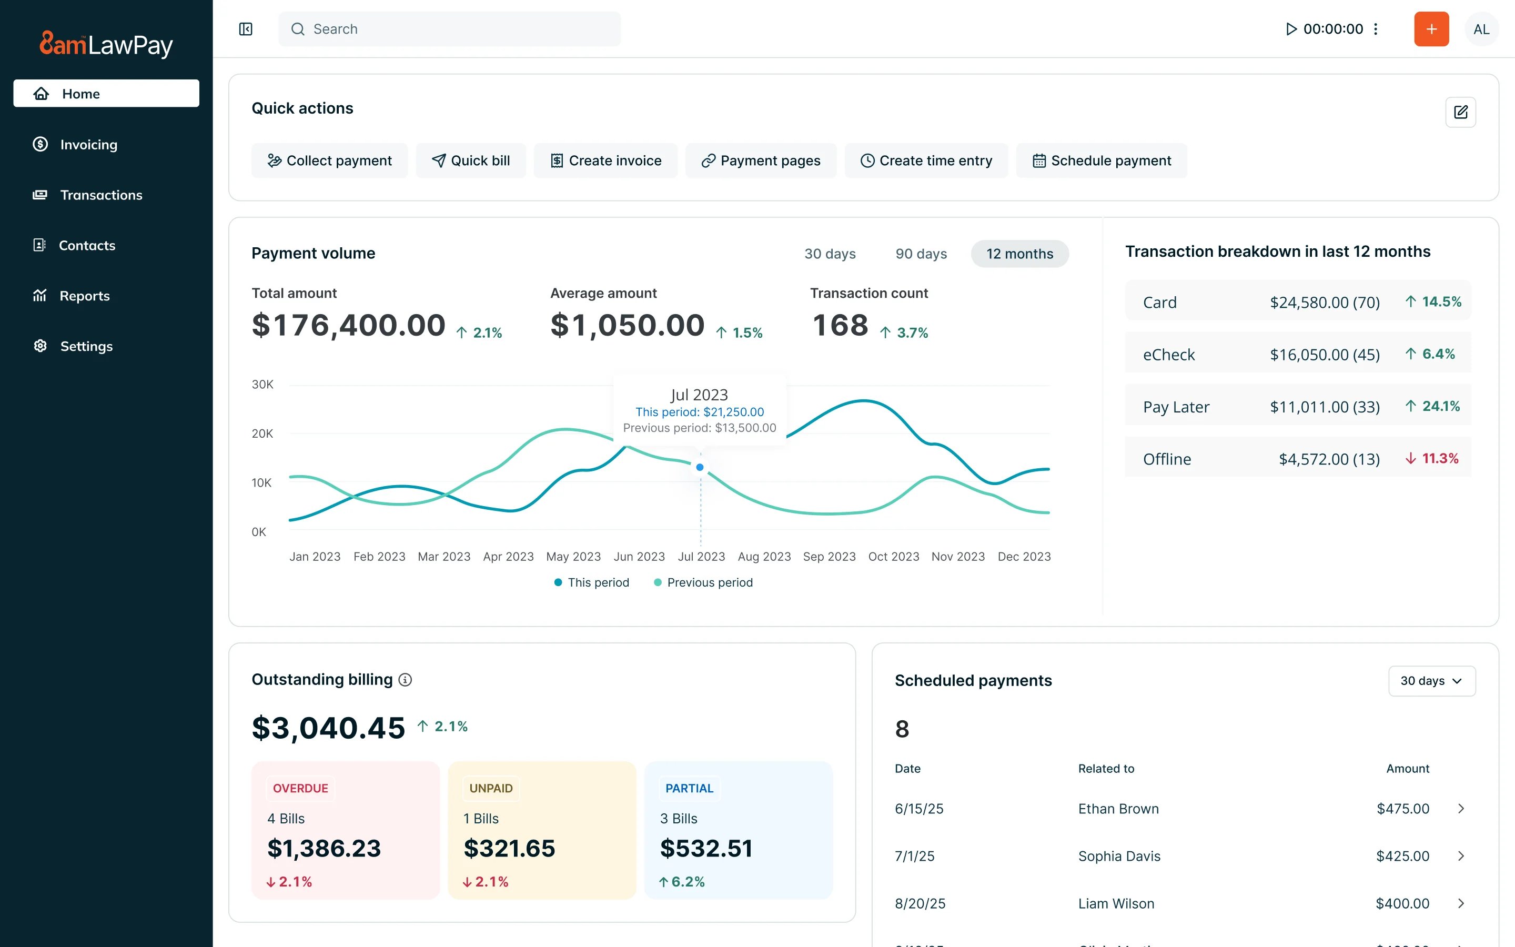
Task: Start the timer with the play icon
Action: point(1290,29)
